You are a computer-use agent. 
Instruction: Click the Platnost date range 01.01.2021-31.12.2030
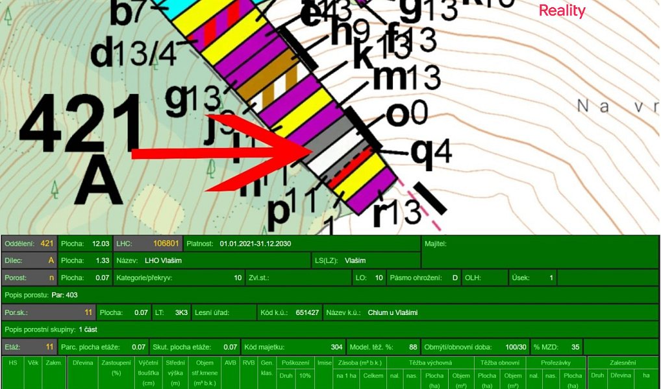tap(255, 244)
